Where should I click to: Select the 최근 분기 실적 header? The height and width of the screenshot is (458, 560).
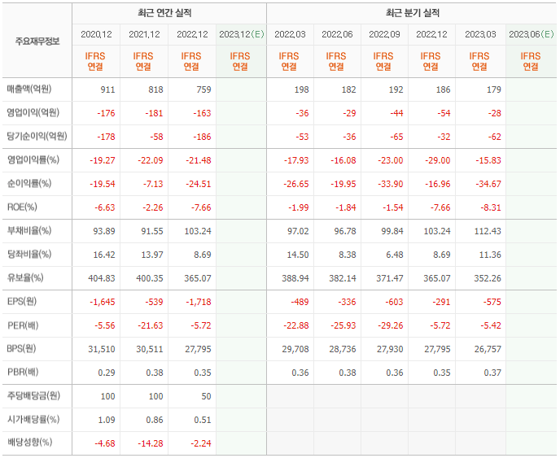coord(413,13)
